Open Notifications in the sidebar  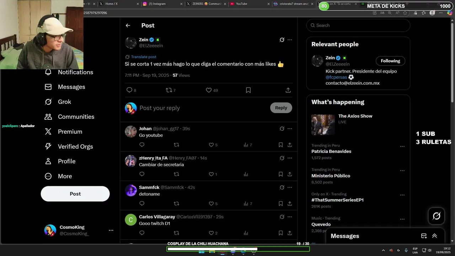pos(69,72)
